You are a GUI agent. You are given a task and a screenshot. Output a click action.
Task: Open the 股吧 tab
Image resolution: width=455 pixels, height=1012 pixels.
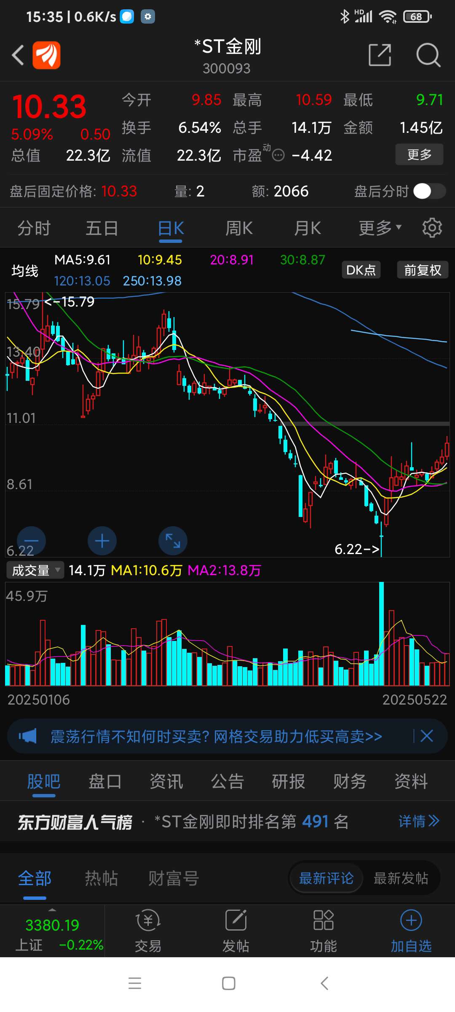coord(44,781)
